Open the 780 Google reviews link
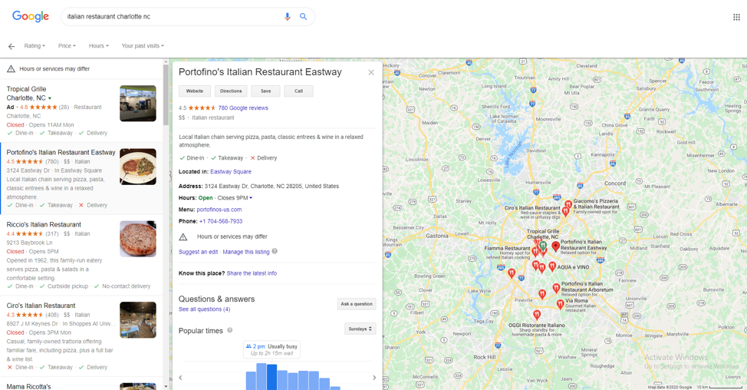Image resolution: width=747 pixels, height=390 pixels. point(243,108)
